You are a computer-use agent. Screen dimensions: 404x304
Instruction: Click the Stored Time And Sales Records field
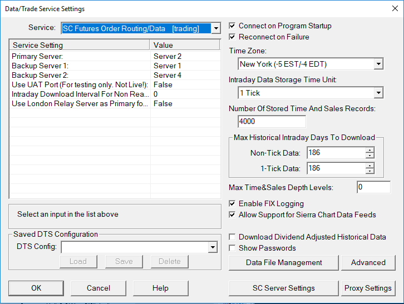coord(272,121)
